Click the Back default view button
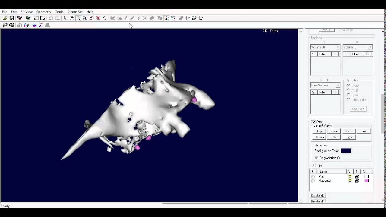The width and height of the screenshot is (386, 217). point(334,137)
